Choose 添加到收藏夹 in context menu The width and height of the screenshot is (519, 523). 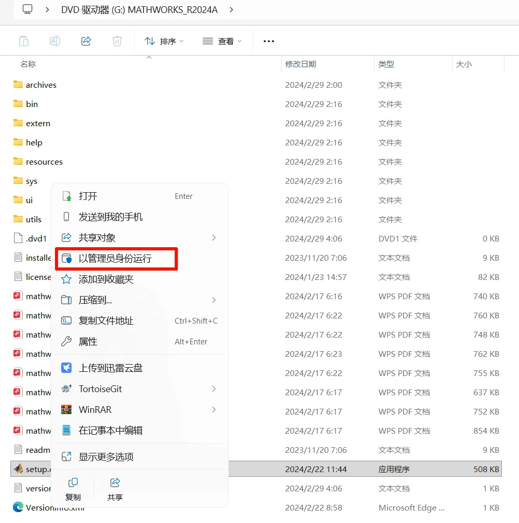tap(140, 279)
